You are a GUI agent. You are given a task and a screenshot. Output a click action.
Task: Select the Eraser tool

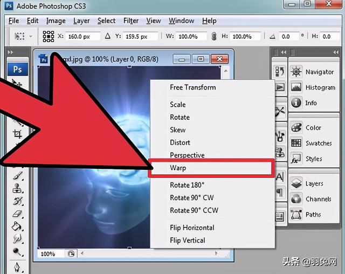[18, 214]
